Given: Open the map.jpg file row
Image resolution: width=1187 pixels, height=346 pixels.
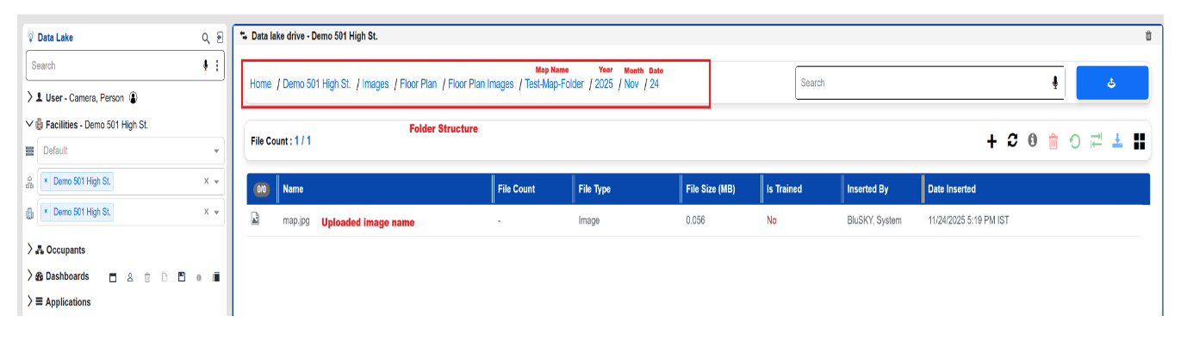Looking at the screenshot, I should 296,220.
